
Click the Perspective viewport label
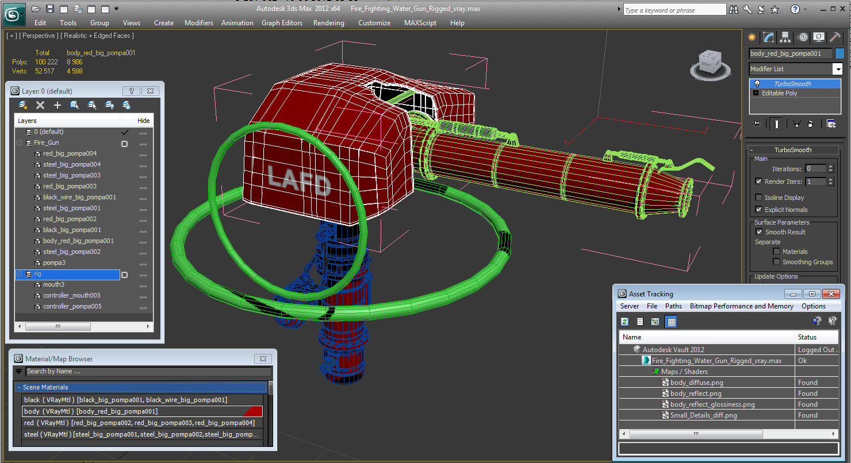point(40,36)
